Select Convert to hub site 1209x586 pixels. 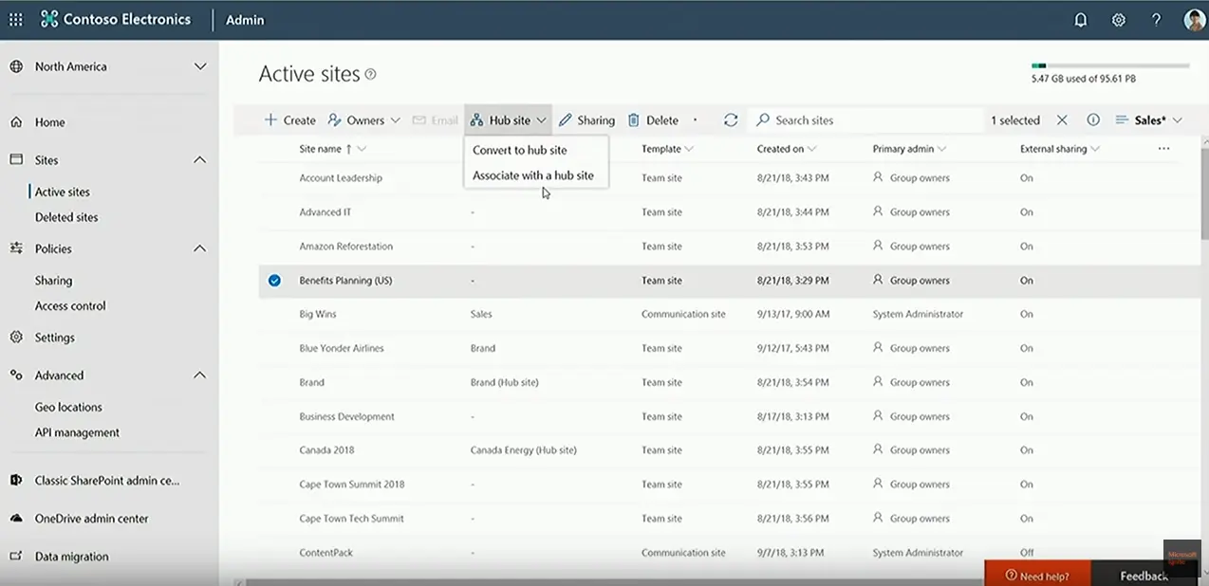(520, 150)
